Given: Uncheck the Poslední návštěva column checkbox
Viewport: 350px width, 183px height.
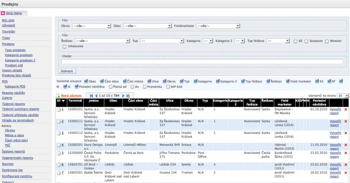Looking at the screenshot, I should coord(77,87).
